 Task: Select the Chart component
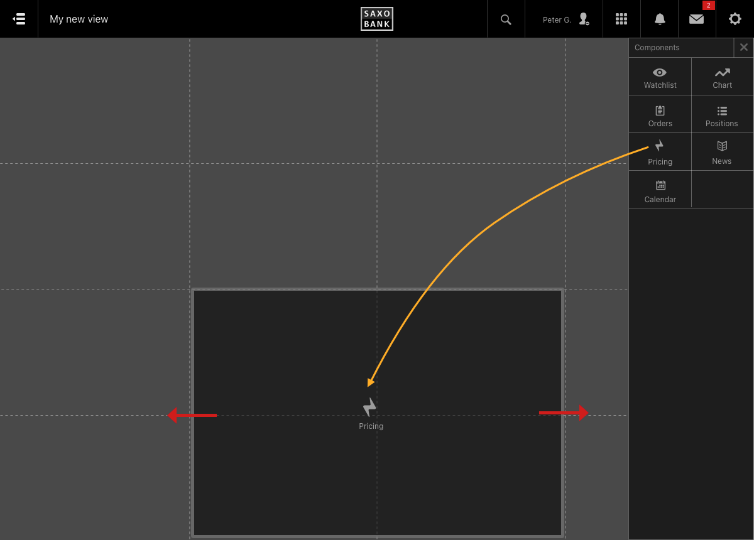point(722,77)
